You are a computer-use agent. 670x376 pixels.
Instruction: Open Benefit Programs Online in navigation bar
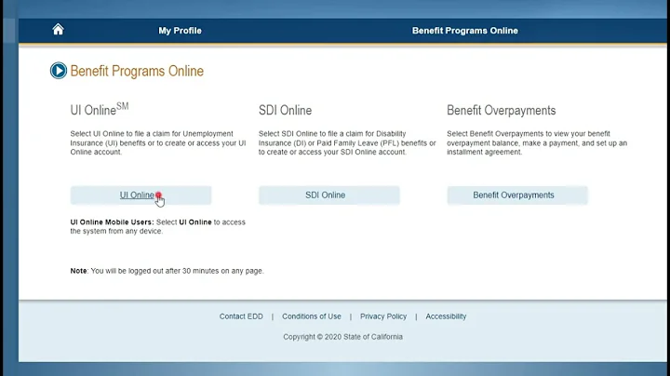pyautogui.click(x=465, y=31)
